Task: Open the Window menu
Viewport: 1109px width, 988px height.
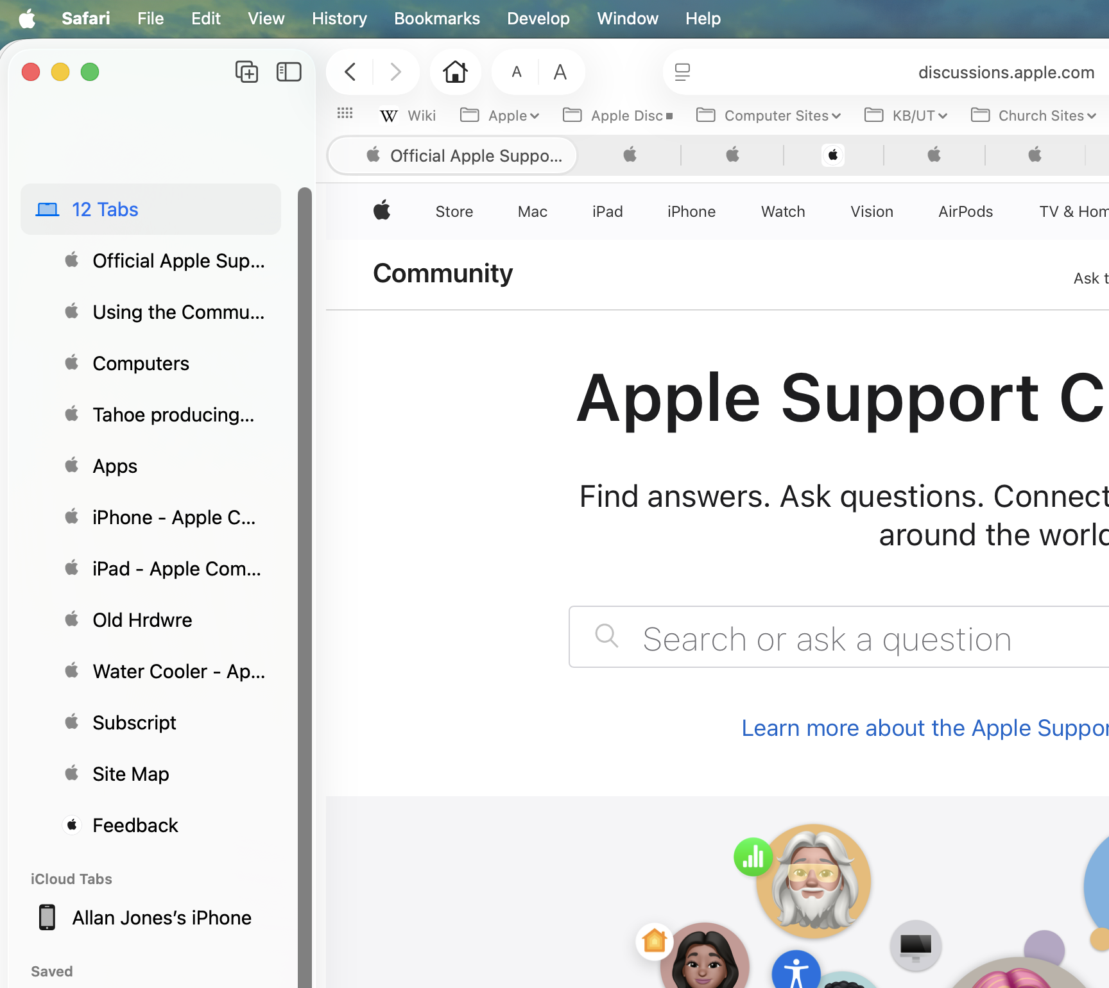Action: pos(628,19)
